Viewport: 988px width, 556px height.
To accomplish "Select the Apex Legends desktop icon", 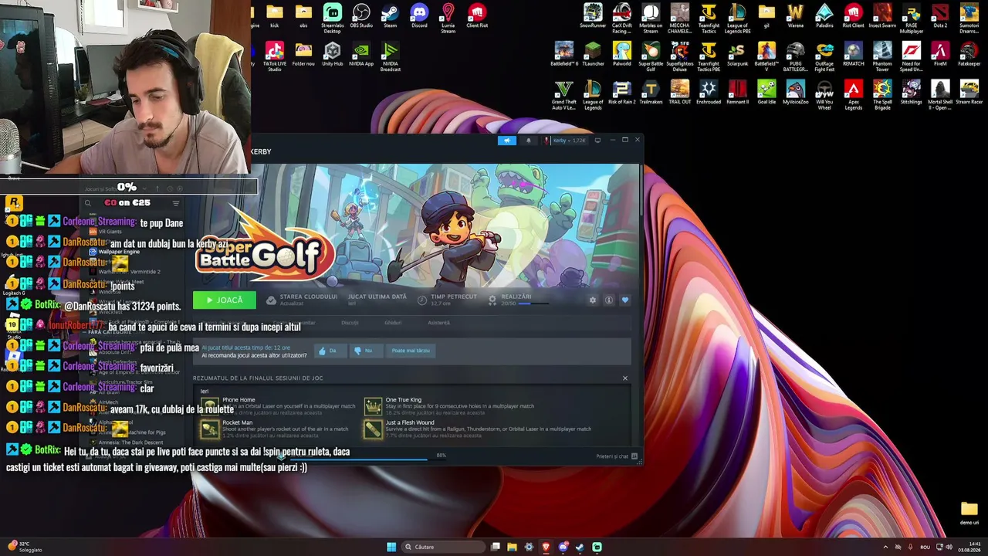I will click(x=854, y=95).
